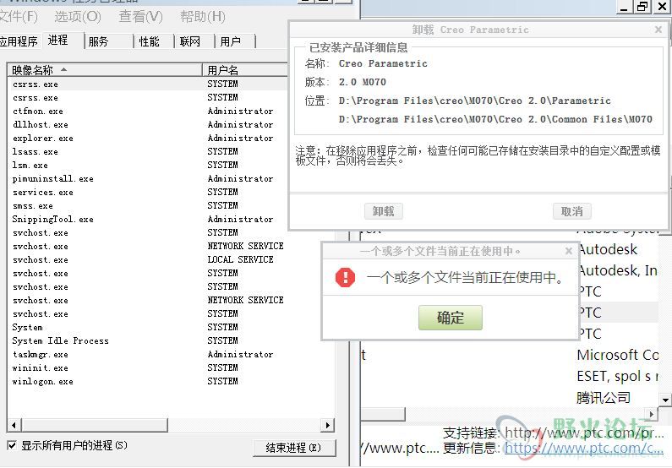
Task: Click down arrow of programs list vertical scrollbar
Action: click(x=665, y=400)
